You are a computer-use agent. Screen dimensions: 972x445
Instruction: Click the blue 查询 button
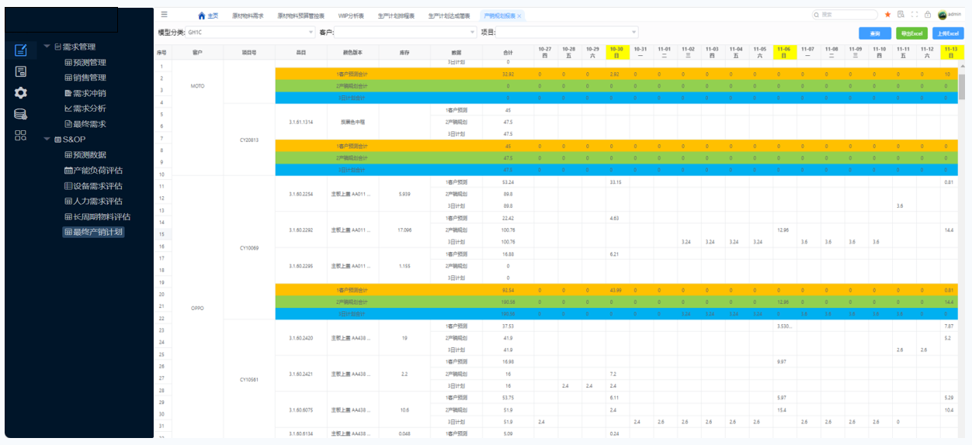click(875, 33)
